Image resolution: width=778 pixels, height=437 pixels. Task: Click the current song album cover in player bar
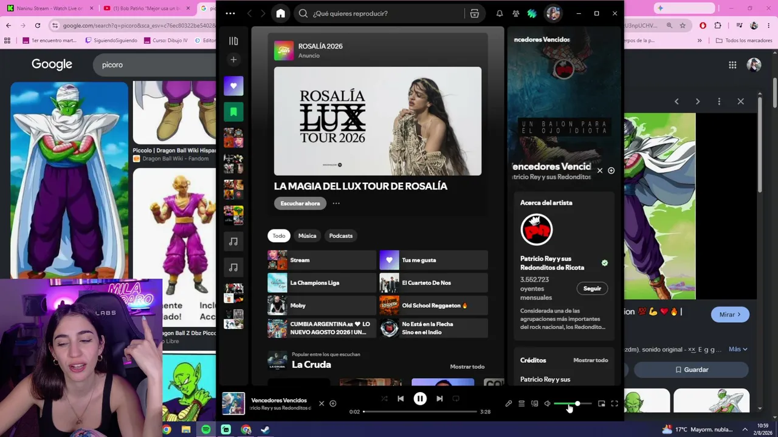[233, 404]
